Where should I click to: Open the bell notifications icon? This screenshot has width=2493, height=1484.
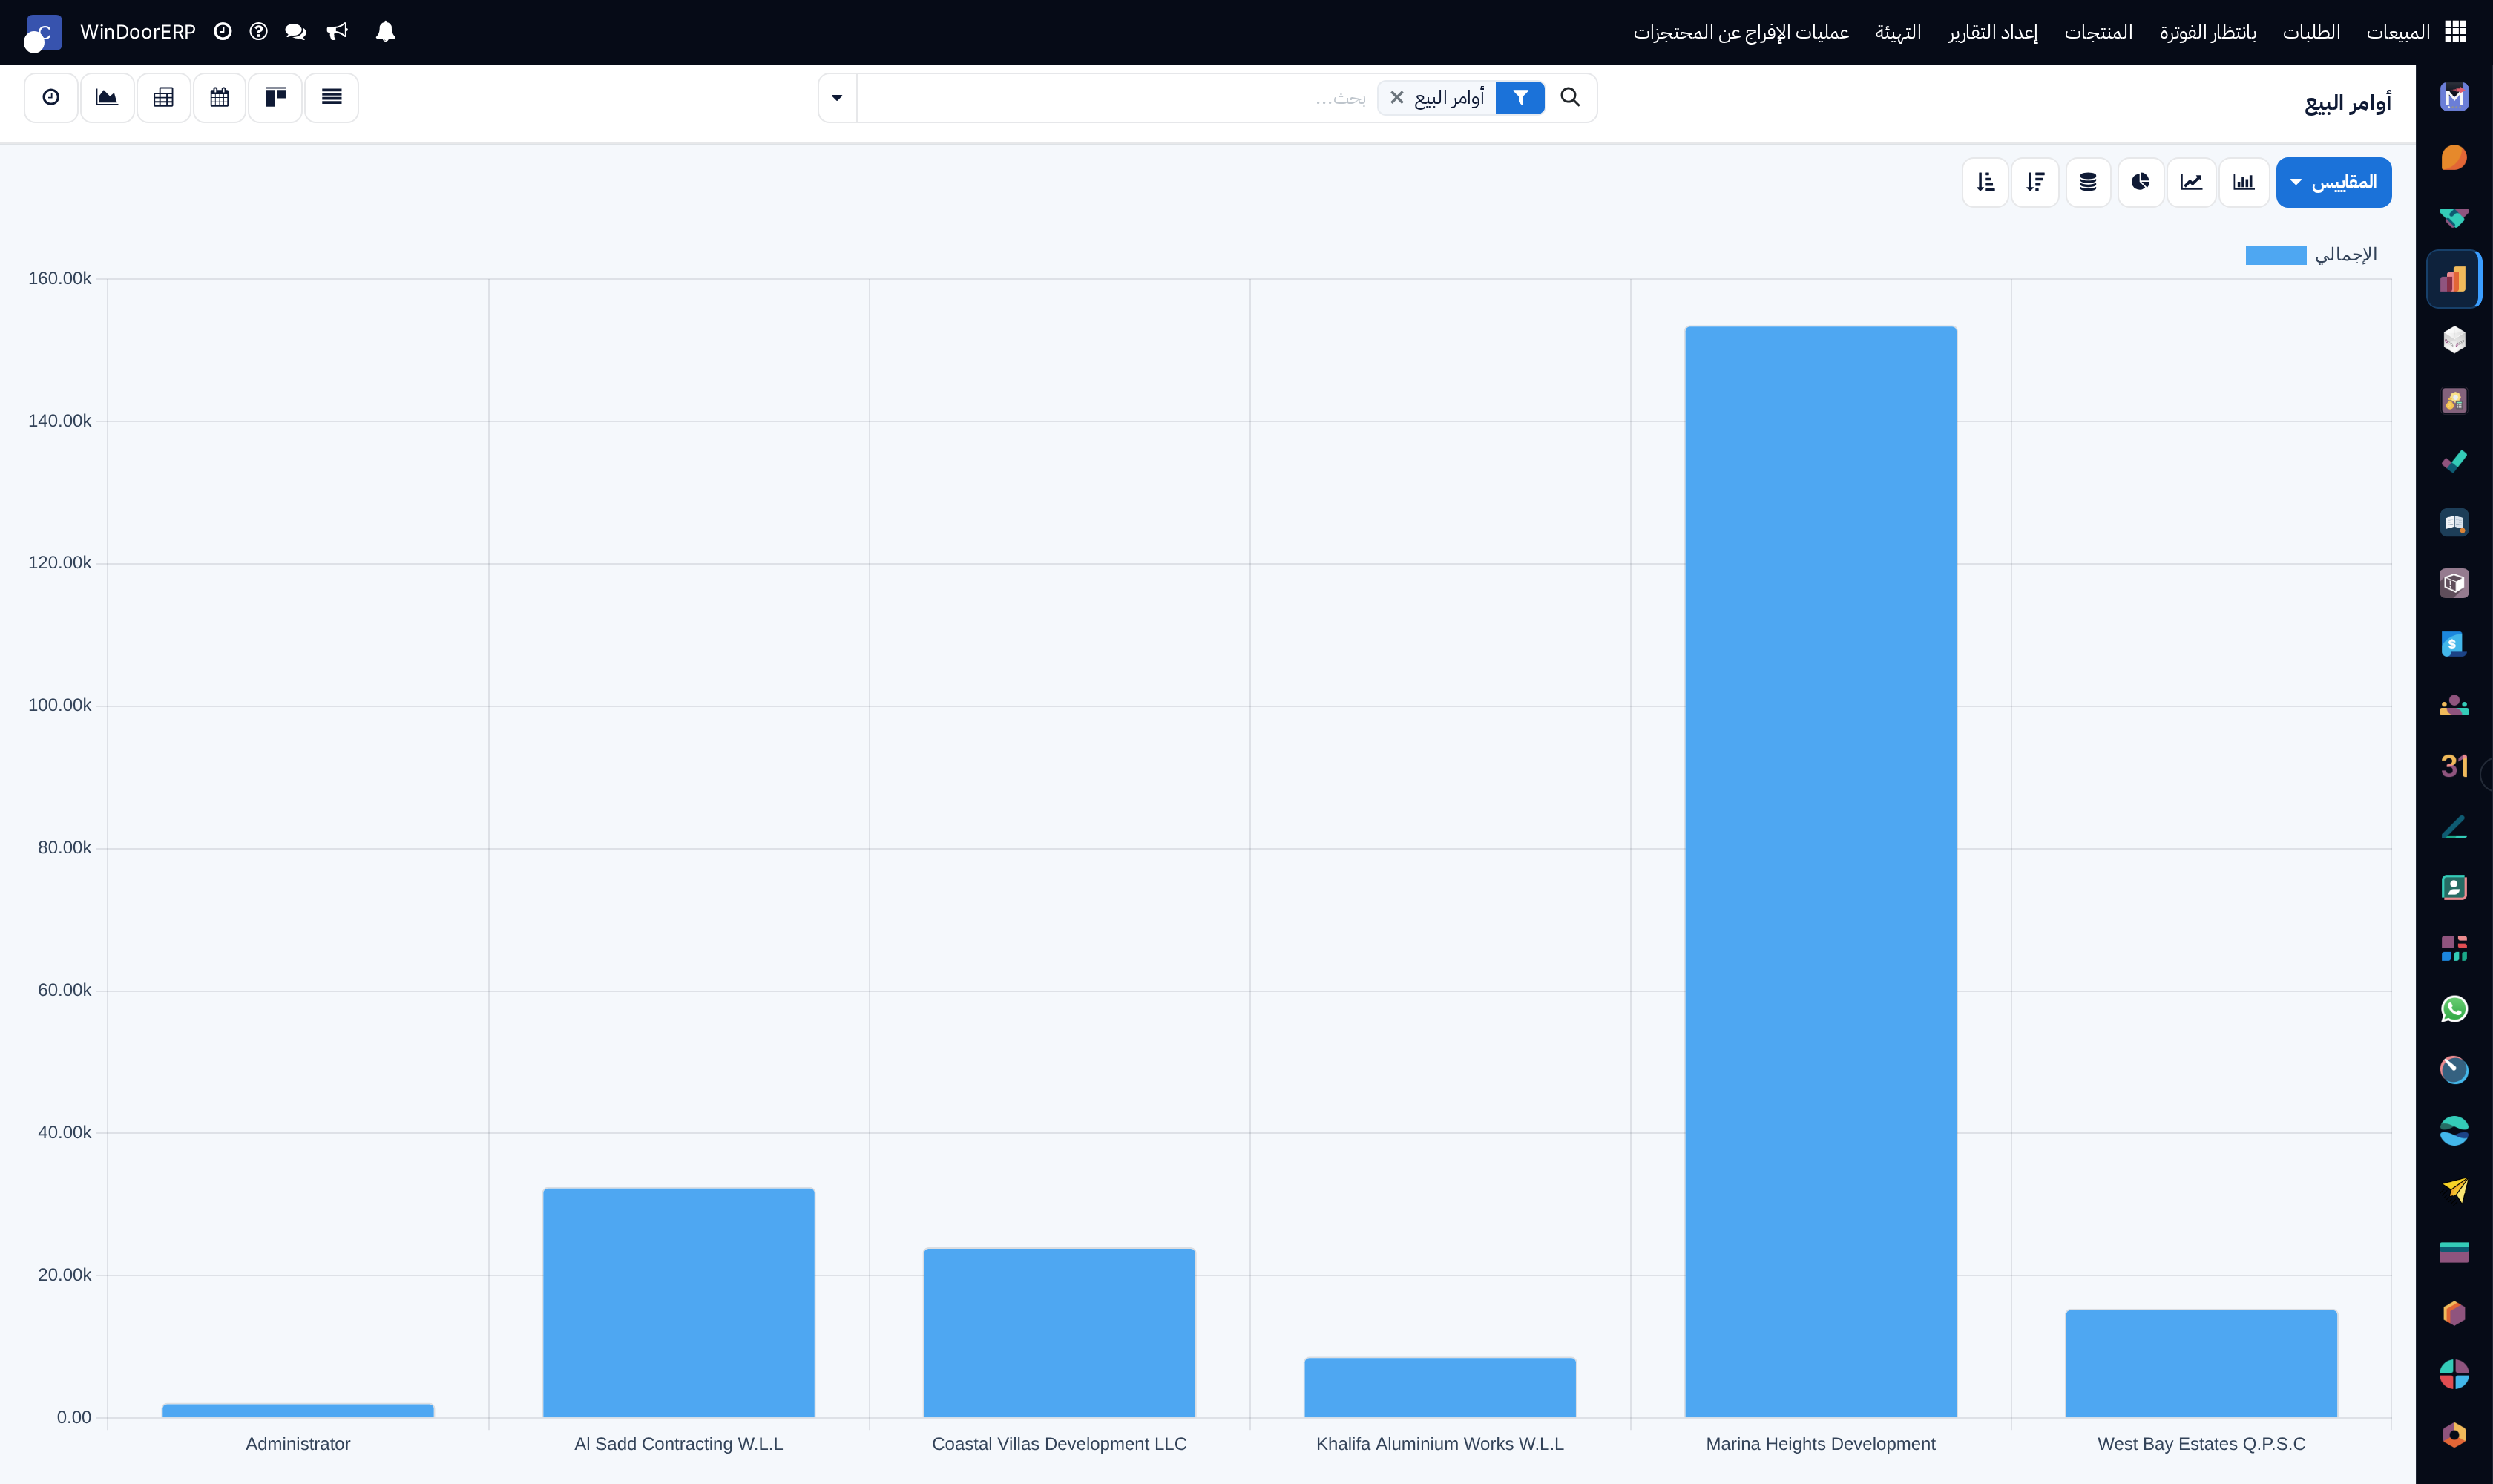coord(385,32)
